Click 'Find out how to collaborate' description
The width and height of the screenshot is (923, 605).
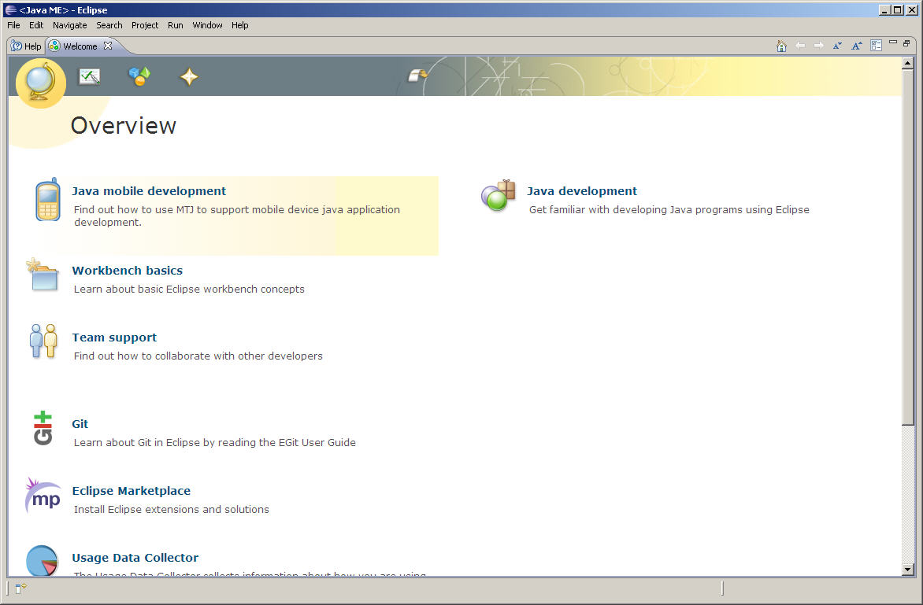[x=198, y=356]
